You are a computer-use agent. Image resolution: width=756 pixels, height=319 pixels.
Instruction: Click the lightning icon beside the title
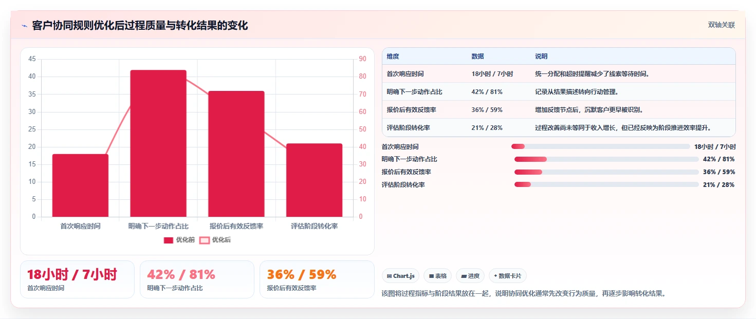click(x=24, y=26)
